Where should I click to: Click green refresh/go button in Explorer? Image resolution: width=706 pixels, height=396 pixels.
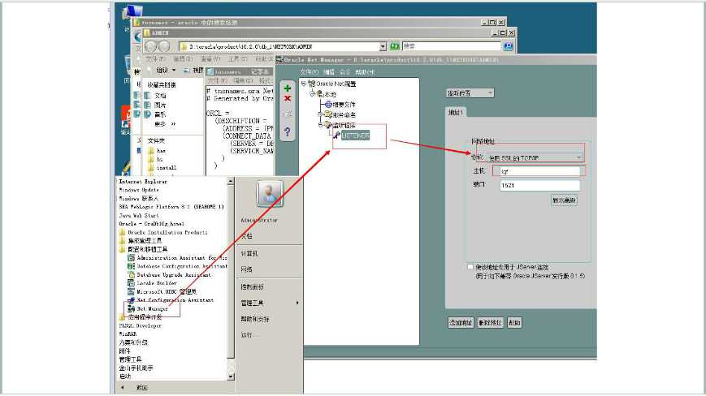tap(394, 46)
